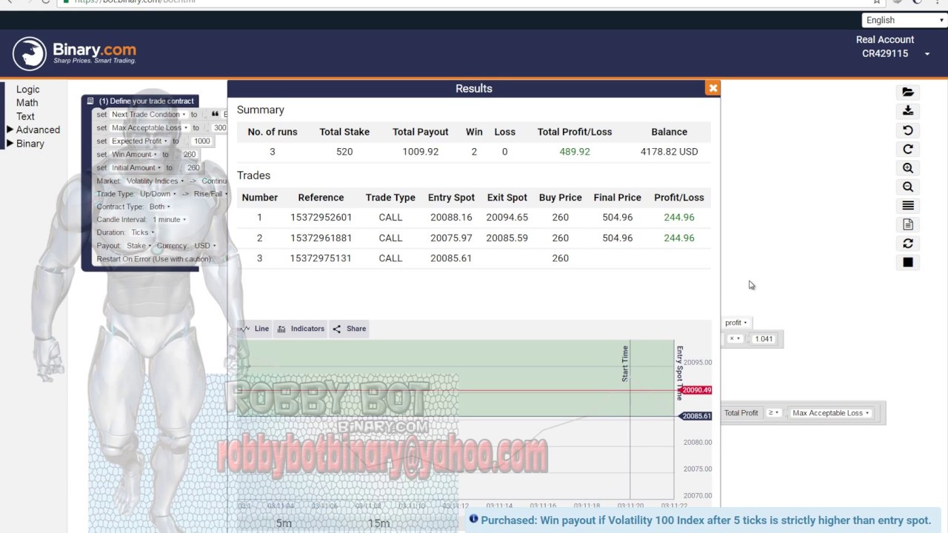This screenshot has height=533, width=948.
Task: Open the chart Indicators menu
Action: tap(301, 329)
